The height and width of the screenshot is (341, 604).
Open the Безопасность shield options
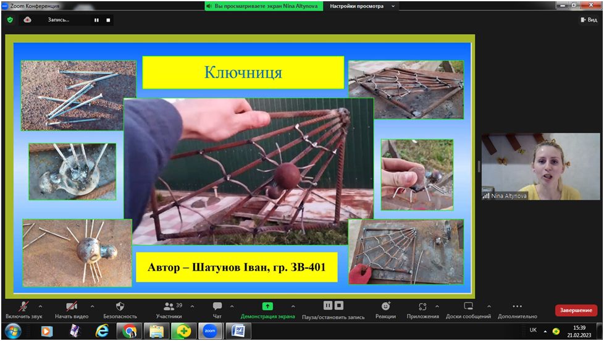[120, 309]
